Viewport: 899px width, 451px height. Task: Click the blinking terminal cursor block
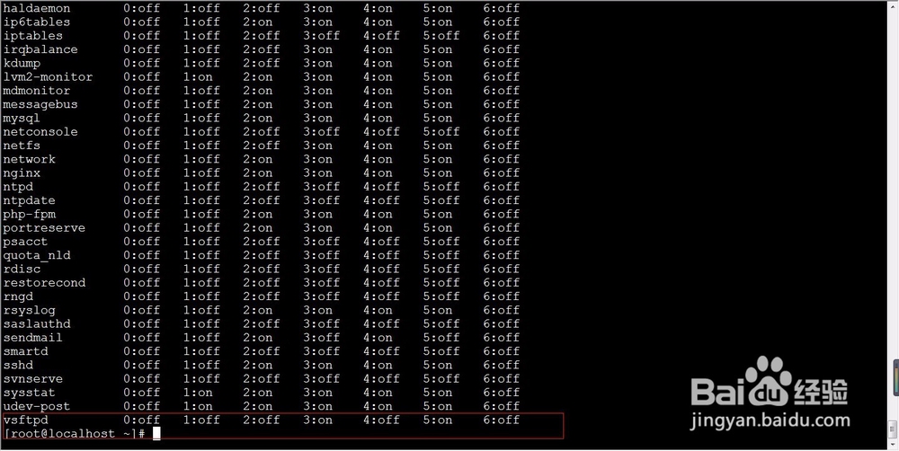(156, 434)
